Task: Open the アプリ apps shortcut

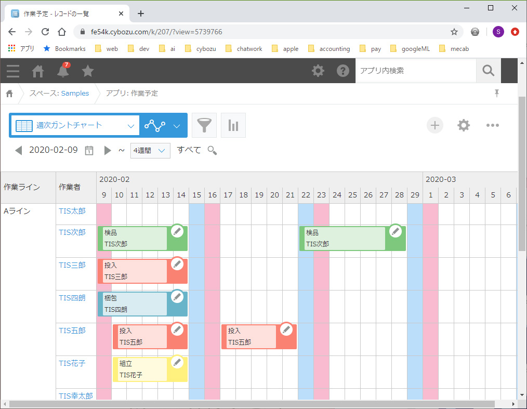Action: 21,49
